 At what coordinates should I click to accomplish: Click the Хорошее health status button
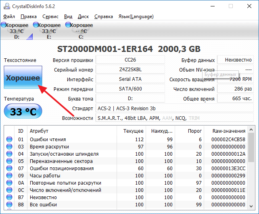pyautogui.click(x=23, y=78)
